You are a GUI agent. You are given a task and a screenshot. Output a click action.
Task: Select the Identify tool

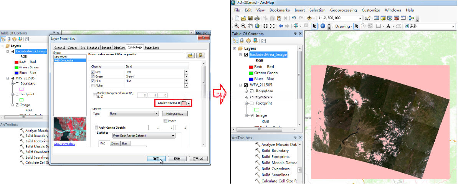click(323, 26)
